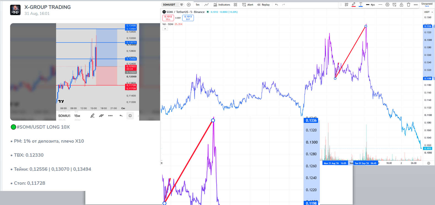Create a price Alert

click(x=248, y=5)
